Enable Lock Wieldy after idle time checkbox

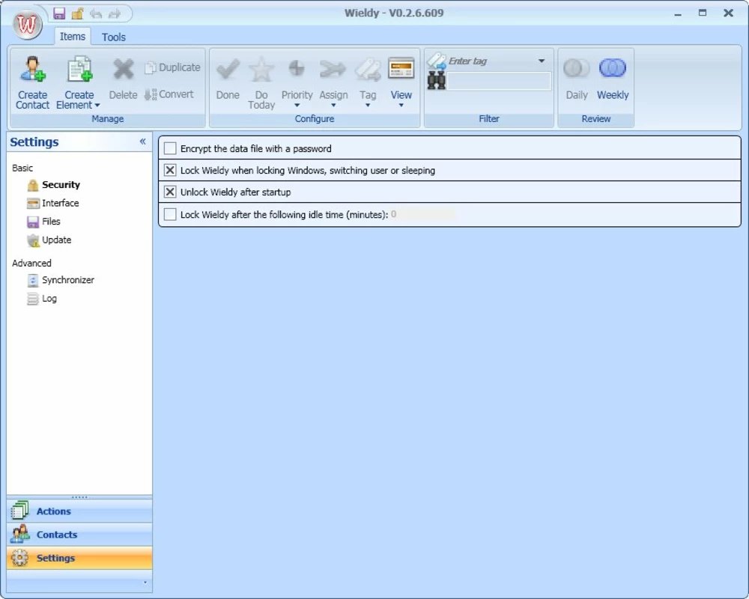point(170,214)
